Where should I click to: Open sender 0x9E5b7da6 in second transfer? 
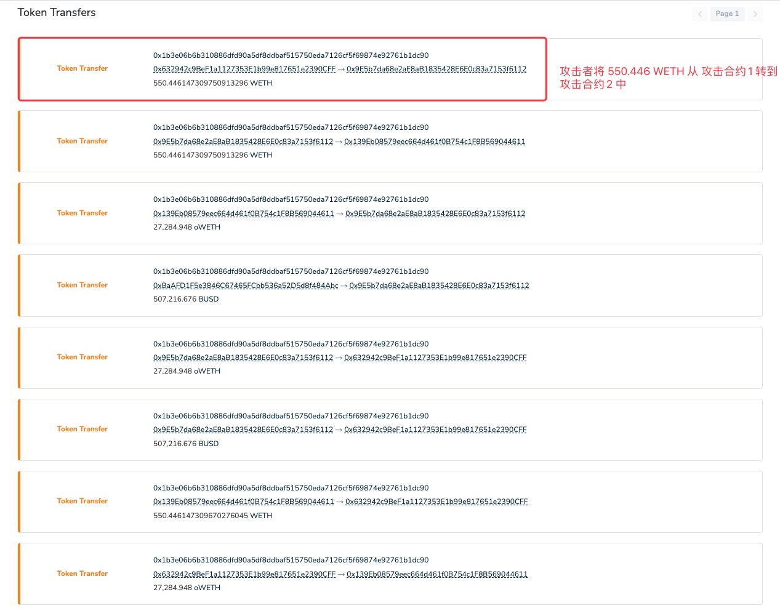point(243,142)
